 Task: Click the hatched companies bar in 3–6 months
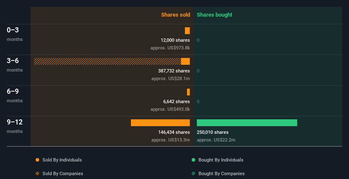click(x=108, y=61)
